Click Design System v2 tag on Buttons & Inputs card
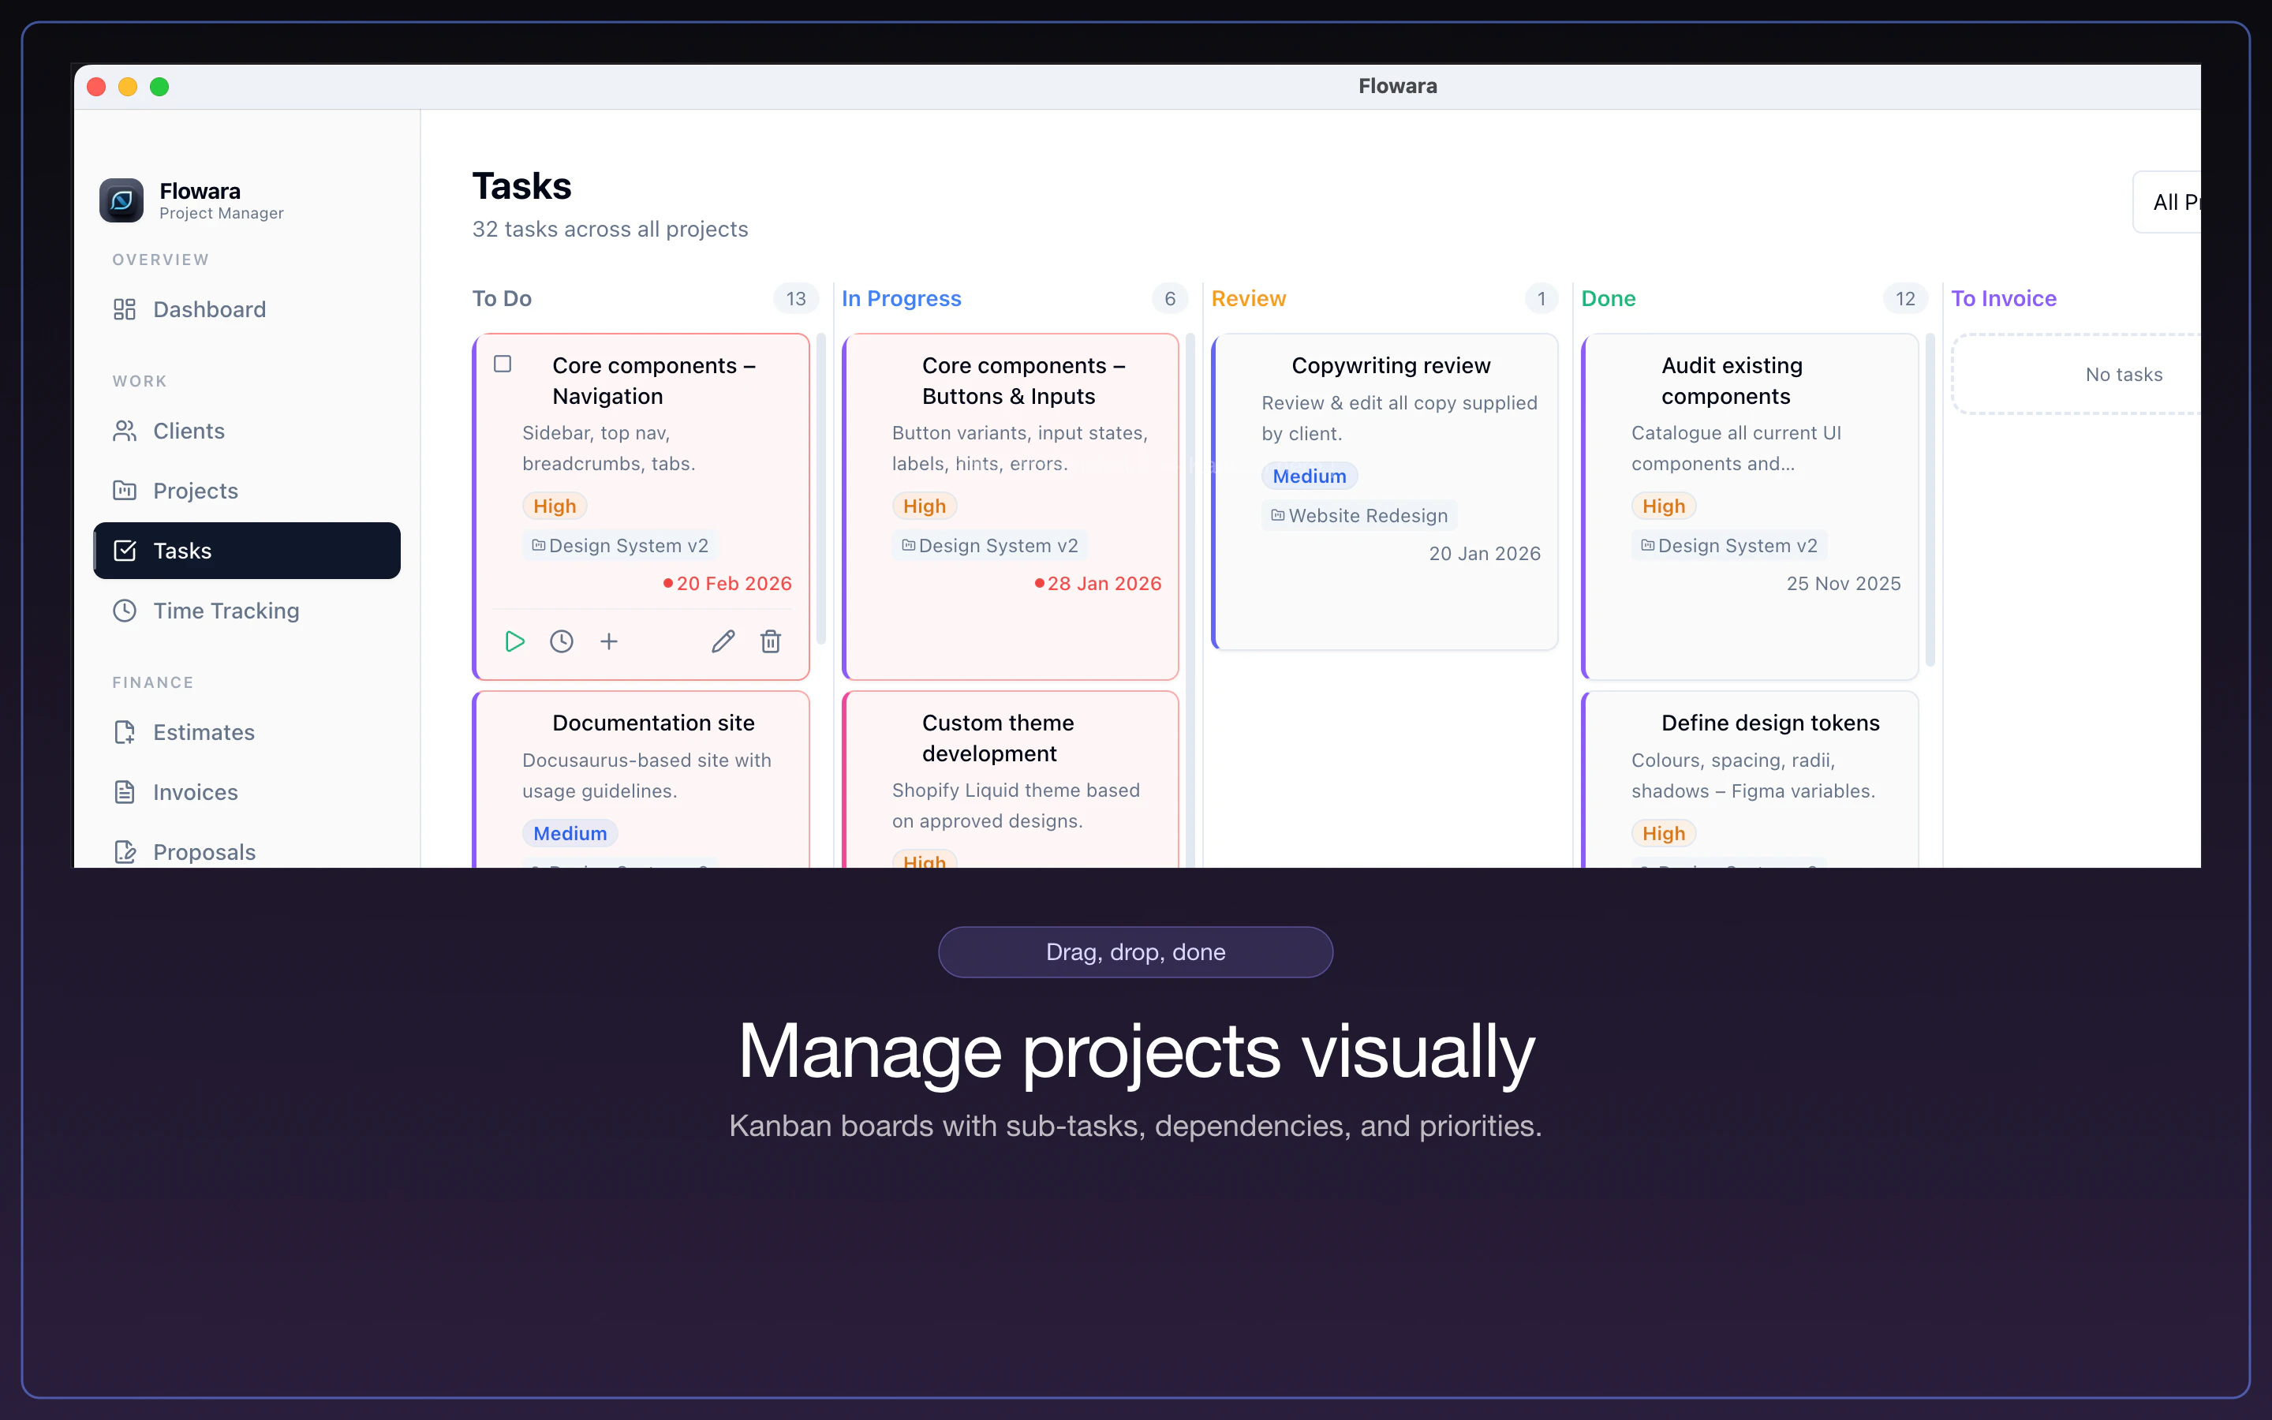The width and height of the screenshot is (2272, 1420). (989, 546)
